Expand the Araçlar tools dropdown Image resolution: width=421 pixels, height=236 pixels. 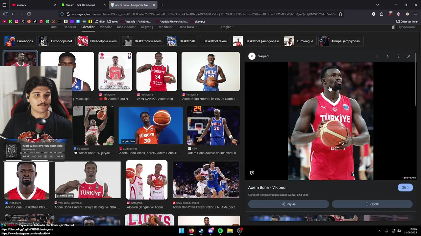coord(227,27)
